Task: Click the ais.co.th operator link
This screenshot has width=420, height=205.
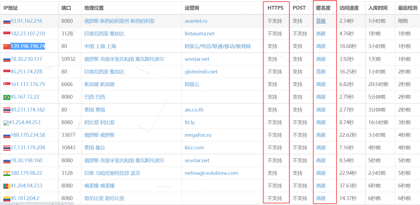Action: coord(194,110)
